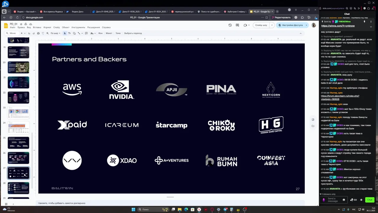
Task: Click the move to Drive folder icon
Action: (26, 24)
